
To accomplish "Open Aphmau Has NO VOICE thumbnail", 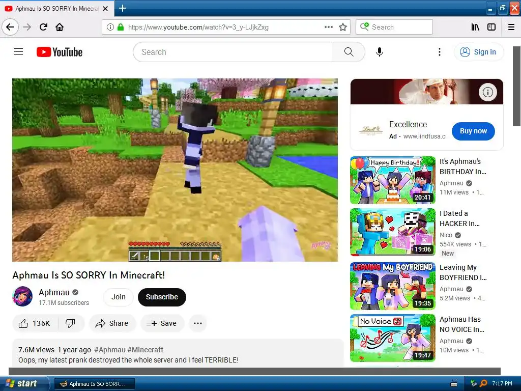I will coord(393,338).
